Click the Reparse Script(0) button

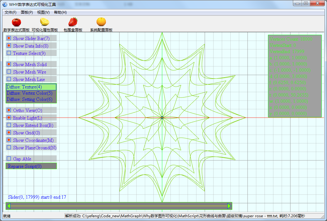[31, 166]
